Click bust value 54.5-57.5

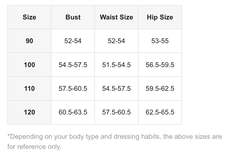73,65
